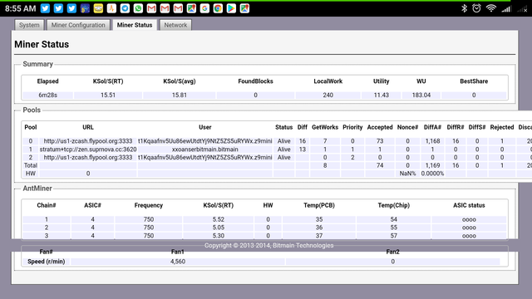Open the Telegram notification icon

[125, 8]
